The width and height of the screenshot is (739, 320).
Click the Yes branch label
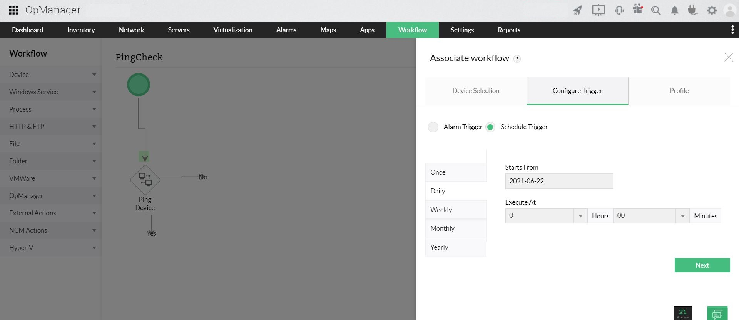coord(151,233)
